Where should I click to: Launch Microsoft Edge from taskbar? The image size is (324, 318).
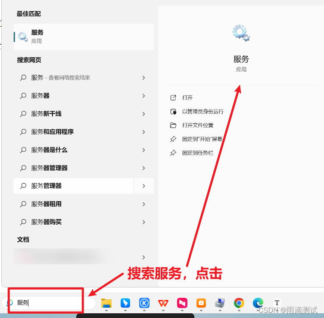258,303
